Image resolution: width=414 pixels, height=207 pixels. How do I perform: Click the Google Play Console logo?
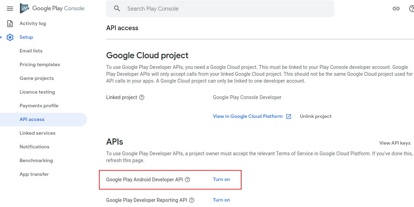pyautogui.click(x=52, y=9)
